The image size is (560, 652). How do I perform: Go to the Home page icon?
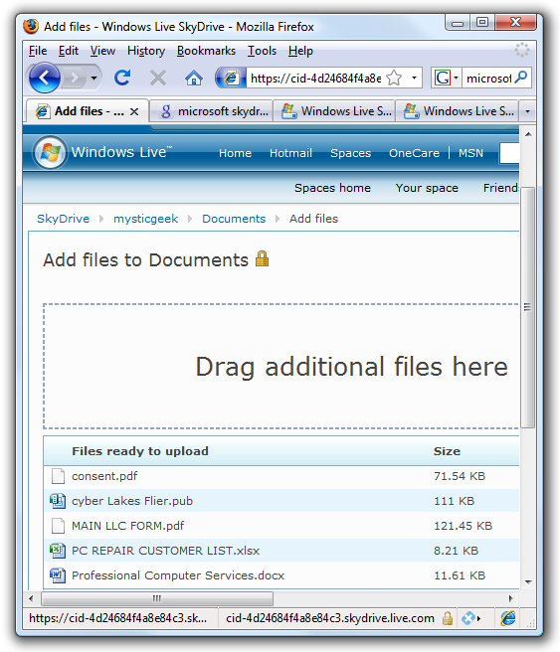point(193,78)
